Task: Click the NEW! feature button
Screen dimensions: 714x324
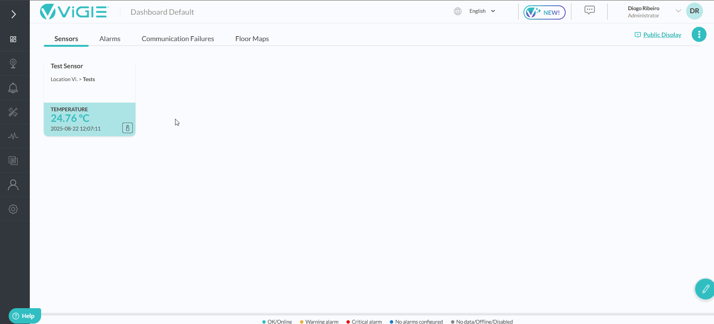Action: pos(544,12)
